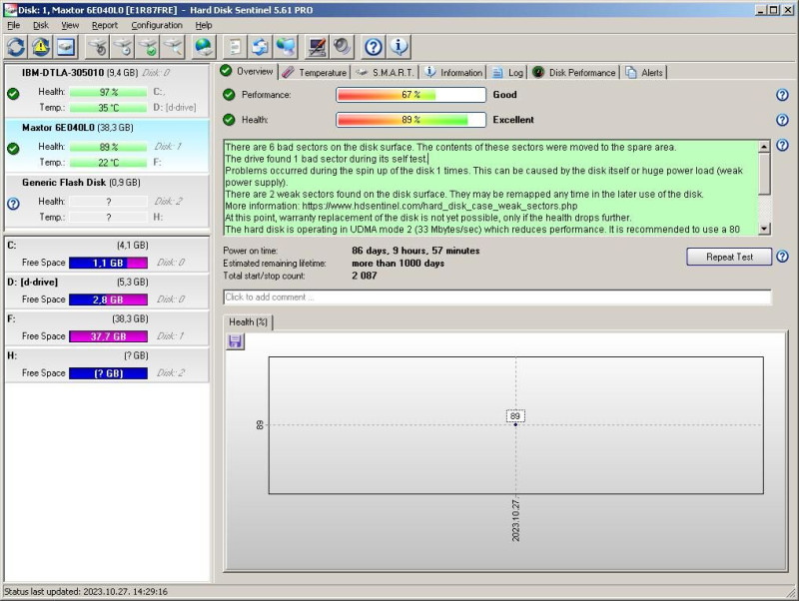This screenshot has height=601, width=799.
Task: Click the green status icon of IBM-DTLA disk
Action: click(13, 94)
